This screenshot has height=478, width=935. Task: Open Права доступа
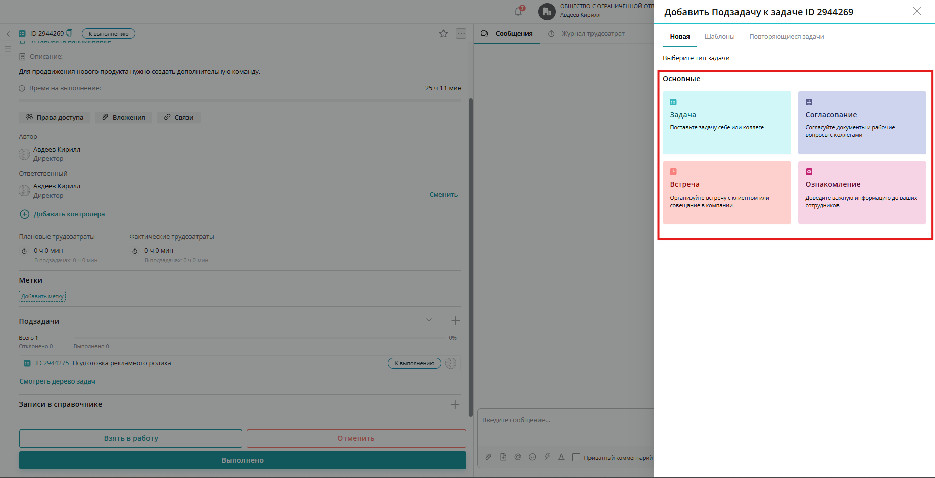(55, 117)
